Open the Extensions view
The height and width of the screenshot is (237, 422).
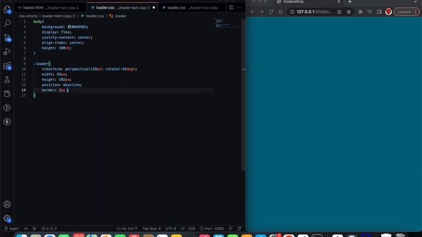pyautogui.click(x=7, y=66)
